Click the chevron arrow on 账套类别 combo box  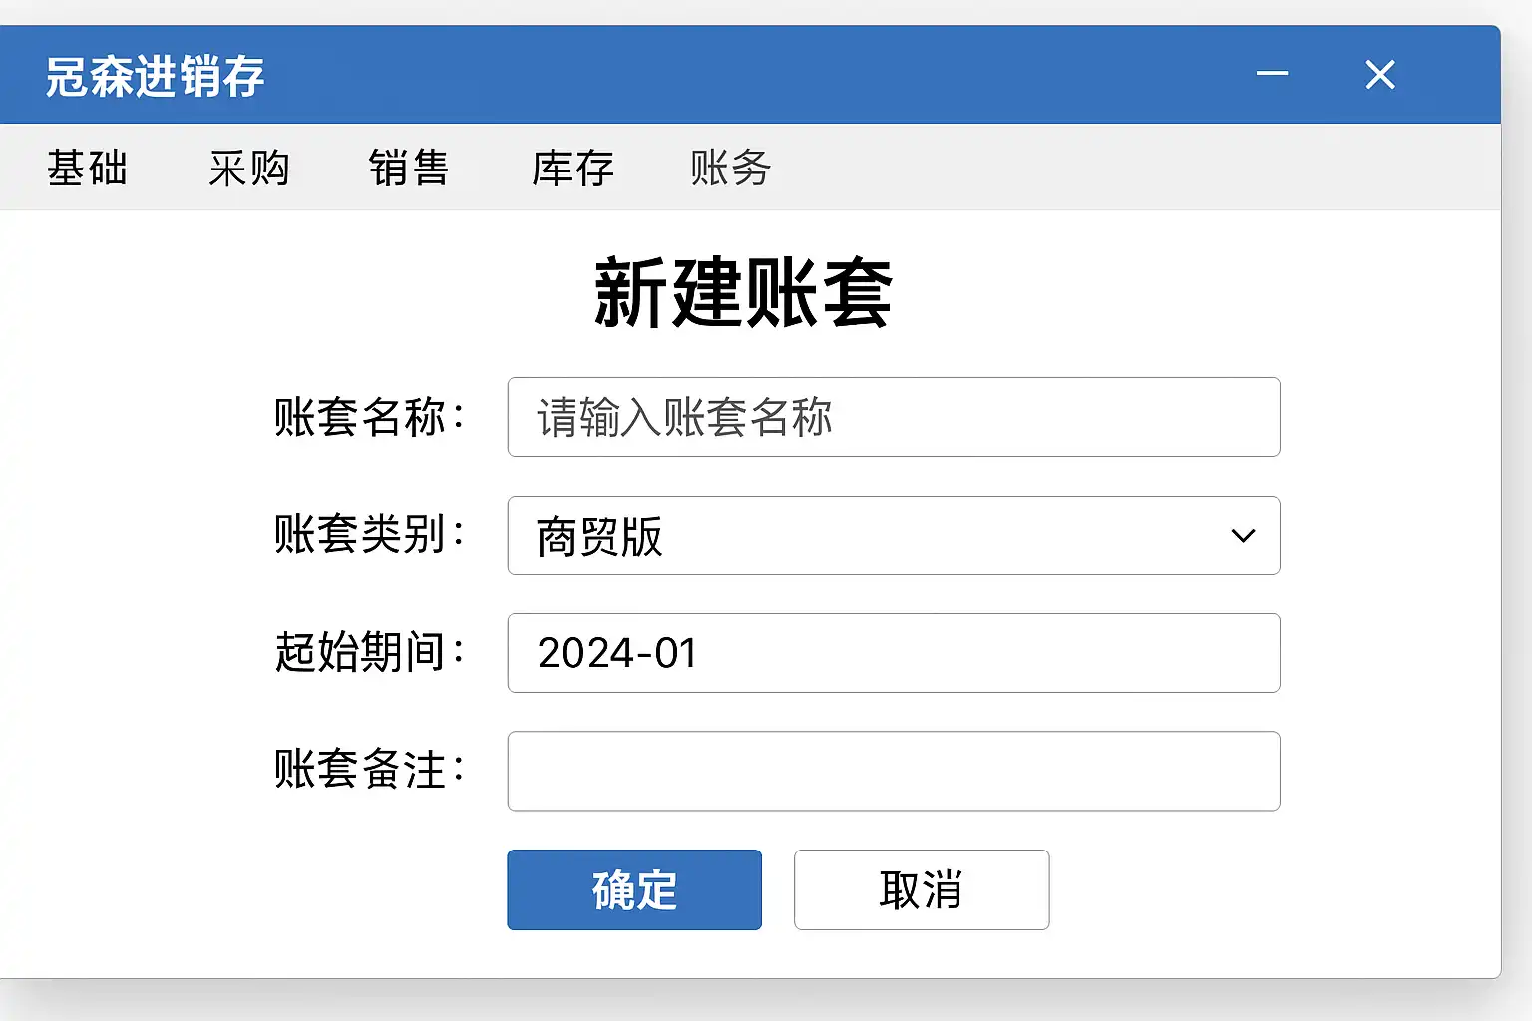[x=1243, y=535]
